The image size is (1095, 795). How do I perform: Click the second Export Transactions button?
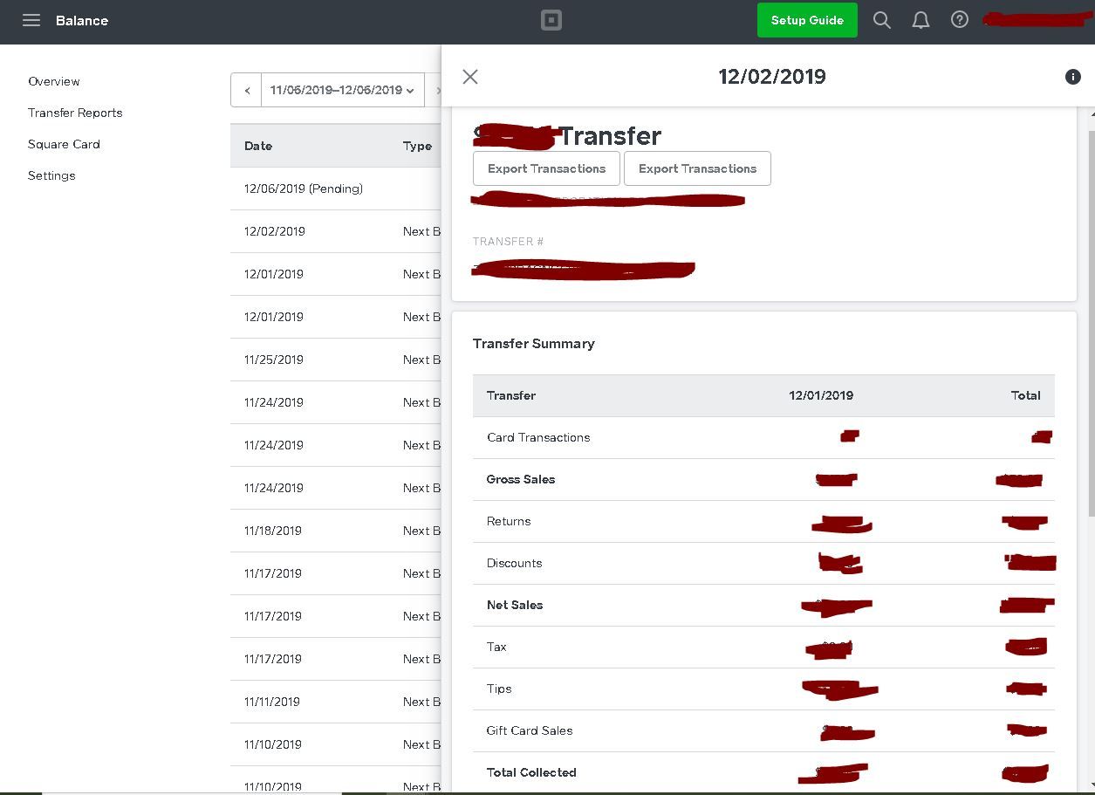[697, 168]
